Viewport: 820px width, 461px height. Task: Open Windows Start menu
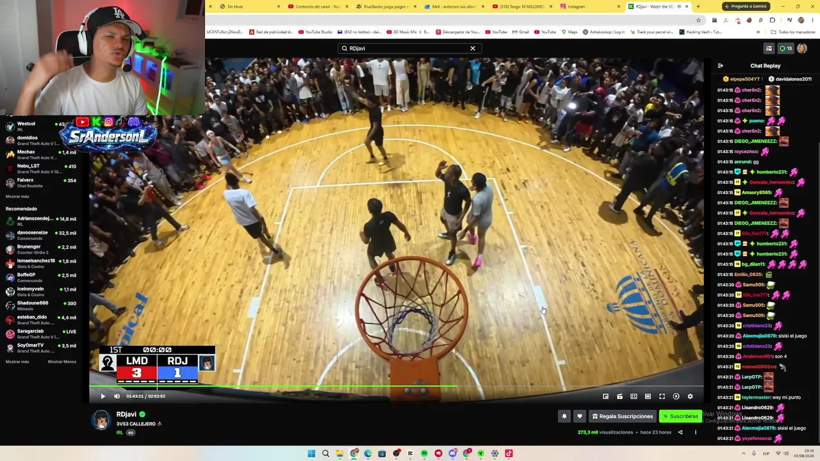click(x=311, y=453)
